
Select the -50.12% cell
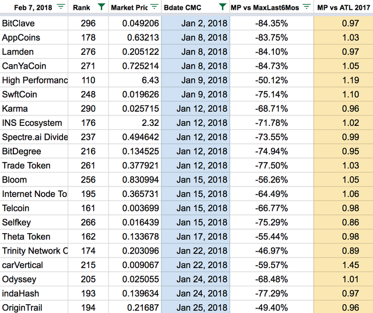pos(272,80)
